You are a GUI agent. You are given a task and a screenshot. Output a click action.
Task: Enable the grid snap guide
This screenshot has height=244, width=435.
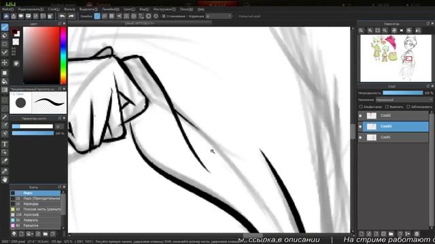tap(111, 16)
